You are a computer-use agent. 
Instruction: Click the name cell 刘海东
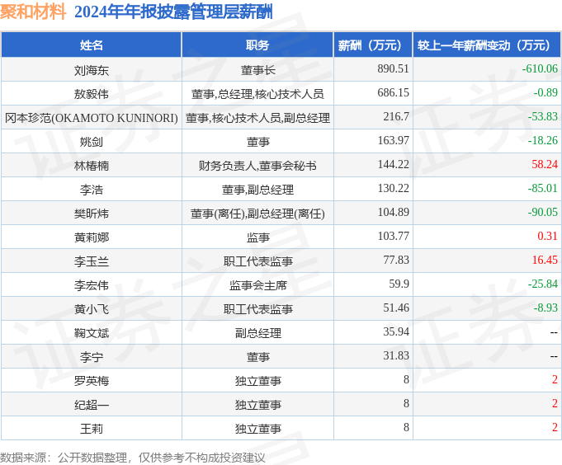point(92,70)
